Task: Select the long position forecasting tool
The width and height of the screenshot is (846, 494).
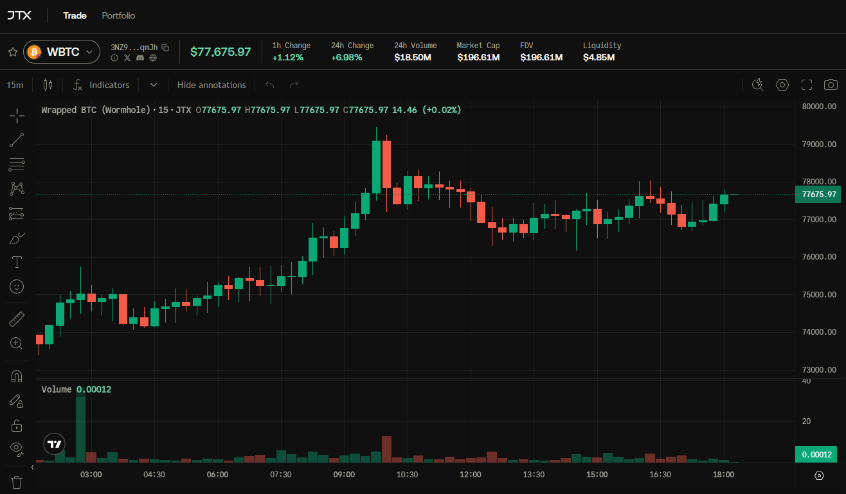Action: [17, 213]
